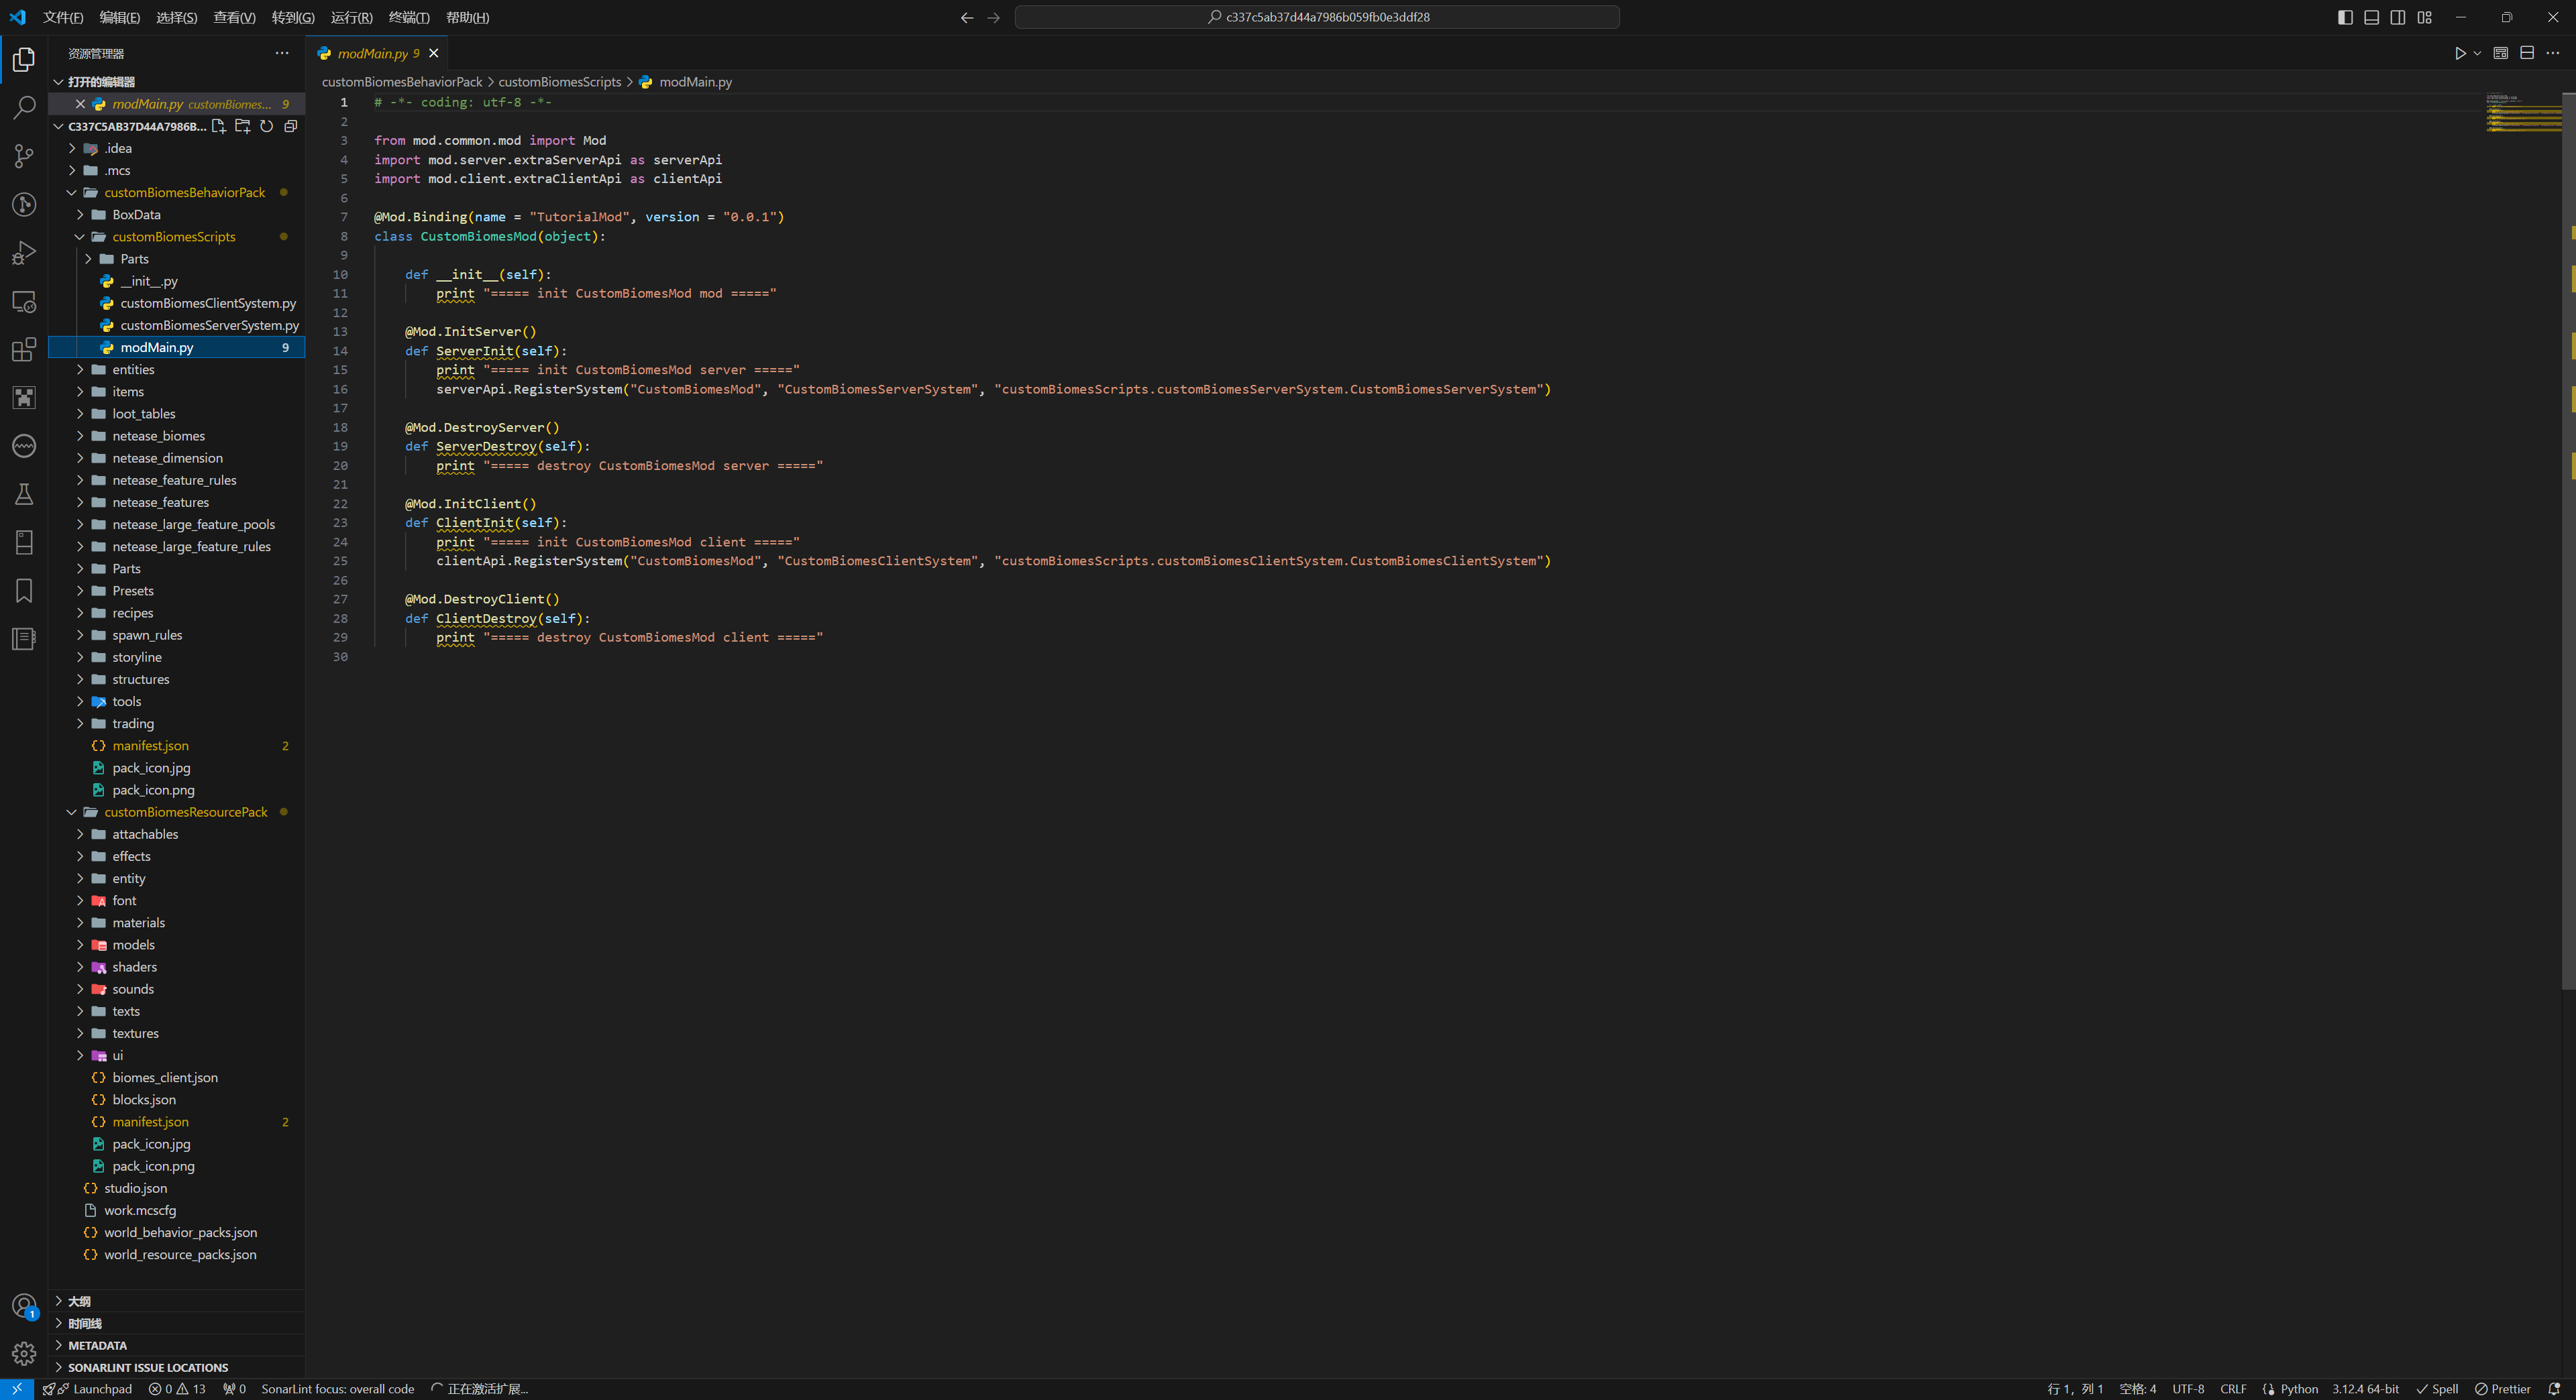This screenshot has height=1400, width=2576.
Task: Expand the netease_biomes folder
Action: coord(158,436)
